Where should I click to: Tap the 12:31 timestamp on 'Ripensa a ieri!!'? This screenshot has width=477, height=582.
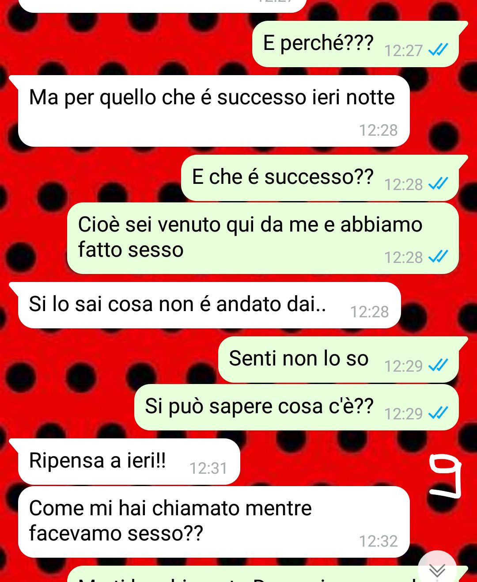[x=208, y=468]
